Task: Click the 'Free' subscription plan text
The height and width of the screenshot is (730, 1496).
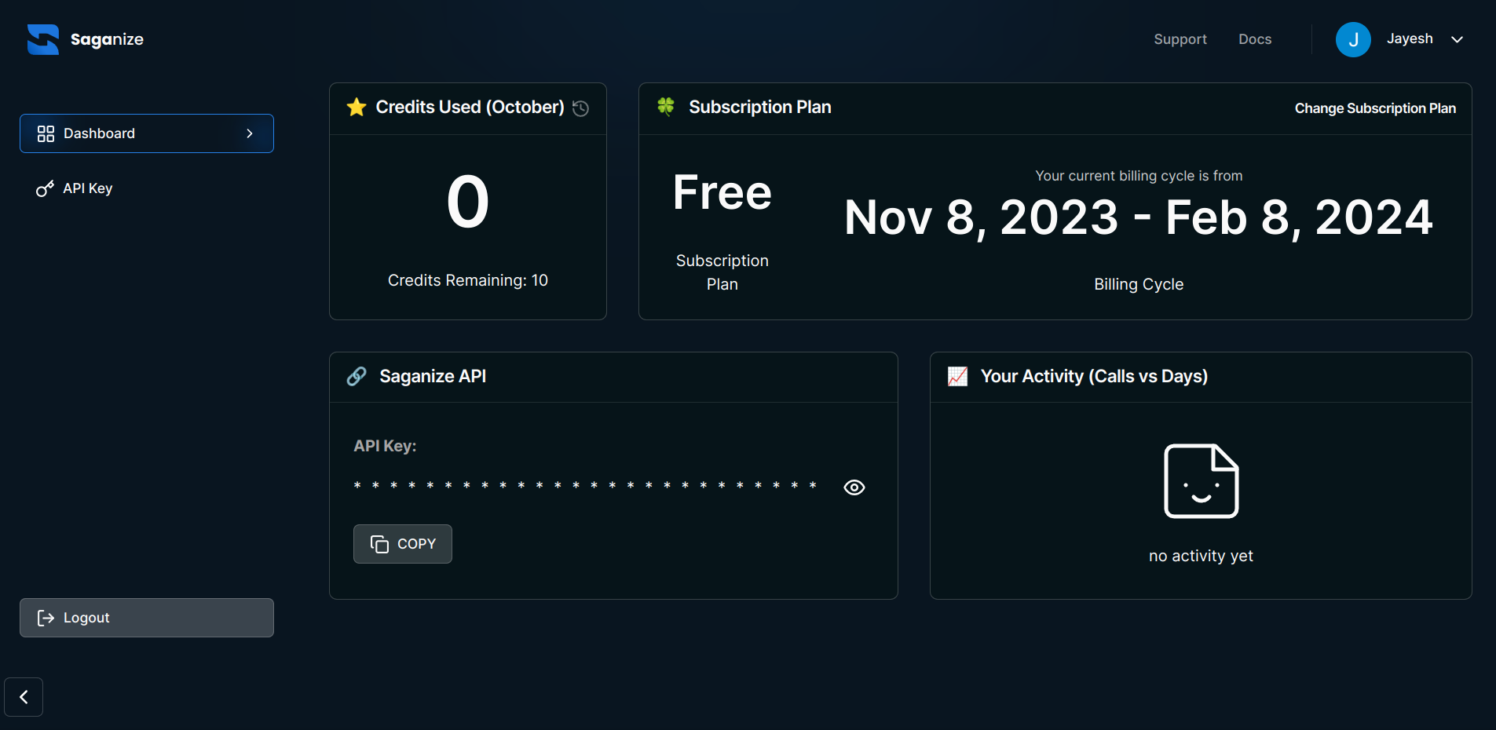Action: pos(722,192)
